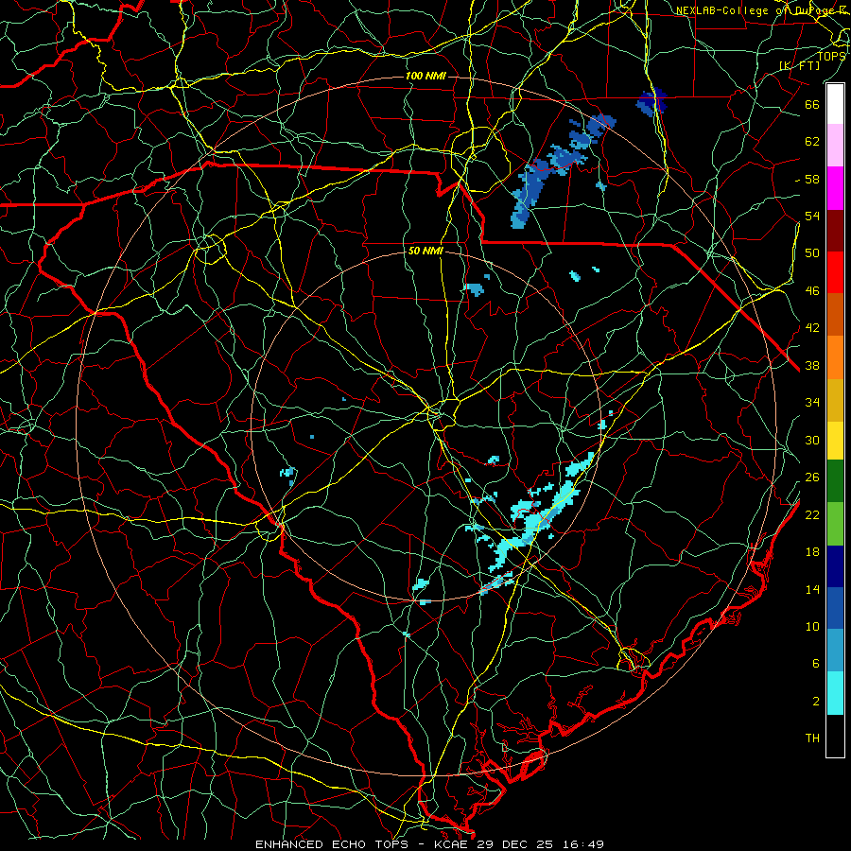851x851 pixels.
Task: Click the legend value '54'
Action: 812,216
